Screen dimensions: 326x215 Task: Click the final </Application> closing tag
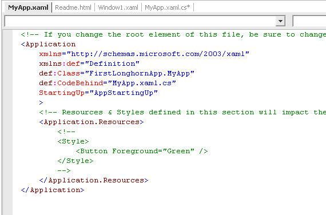coord(53,190)
